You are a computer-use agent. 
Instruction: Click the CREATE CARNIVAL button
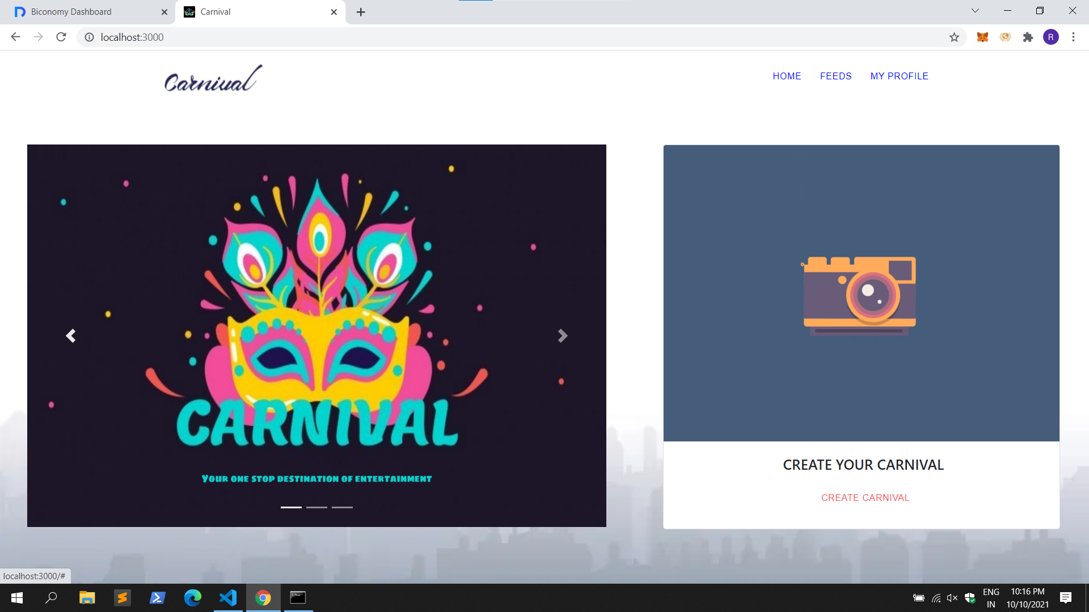pyautogui.click(x=865, y=498)
